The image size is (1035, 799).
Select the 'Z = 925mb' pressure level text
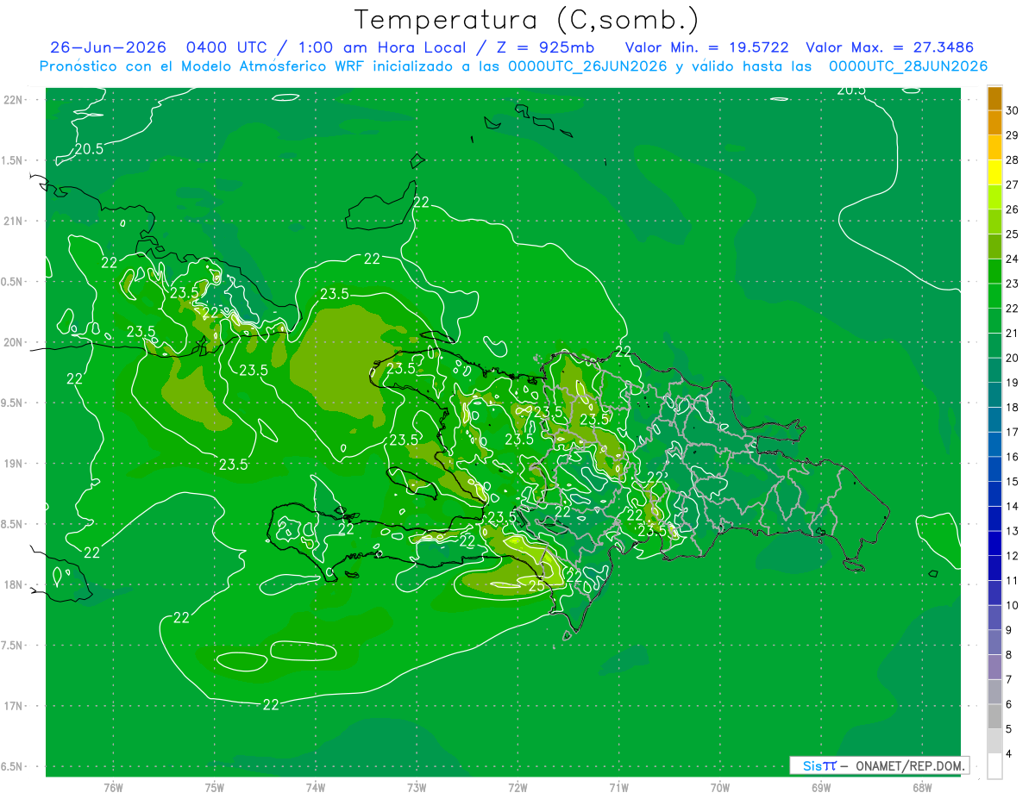coord(543,47)
